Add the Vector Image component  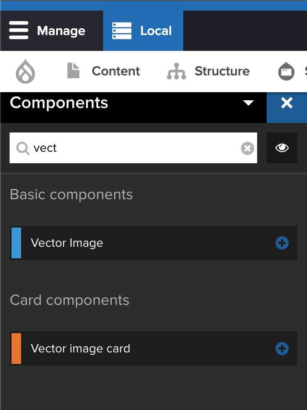[282, 243]
